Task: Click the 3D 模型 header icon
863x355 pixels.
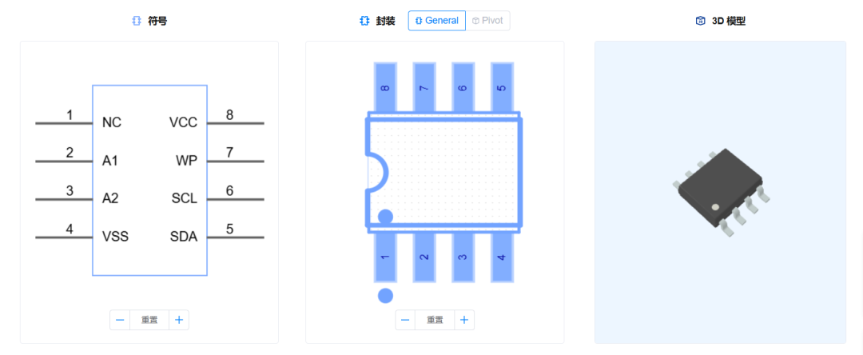Action: pos(701,21)
